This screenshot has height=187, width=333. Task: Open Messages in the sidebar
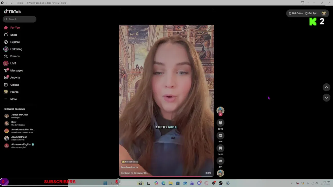(14, 70)
